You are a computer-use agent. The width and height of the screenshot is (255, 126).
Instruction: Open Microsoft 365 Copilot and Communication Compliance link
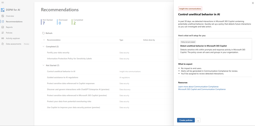click(202, 89)
